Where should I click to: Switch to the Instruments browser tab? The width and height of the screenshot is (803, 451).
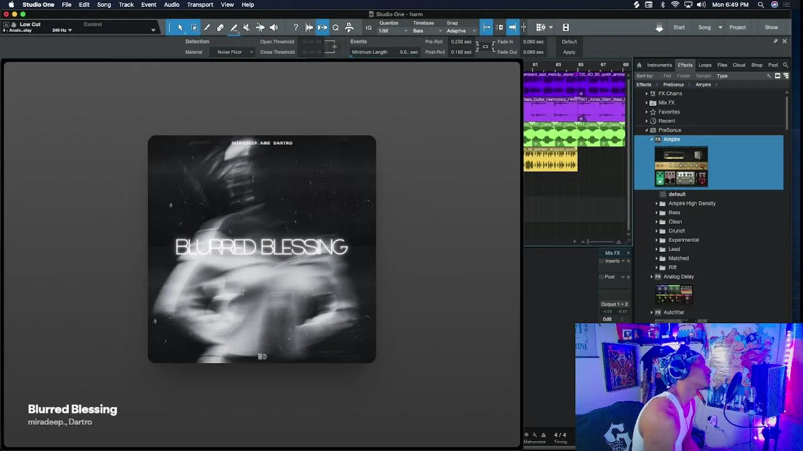click(x=659, y=65)
